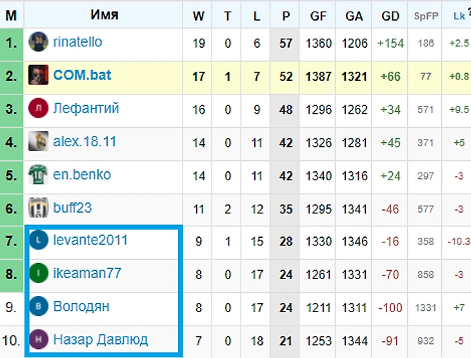Click Назар Давлюд's purple avatar icon
This screenshot has height=358, width=471.
point(39,339)
